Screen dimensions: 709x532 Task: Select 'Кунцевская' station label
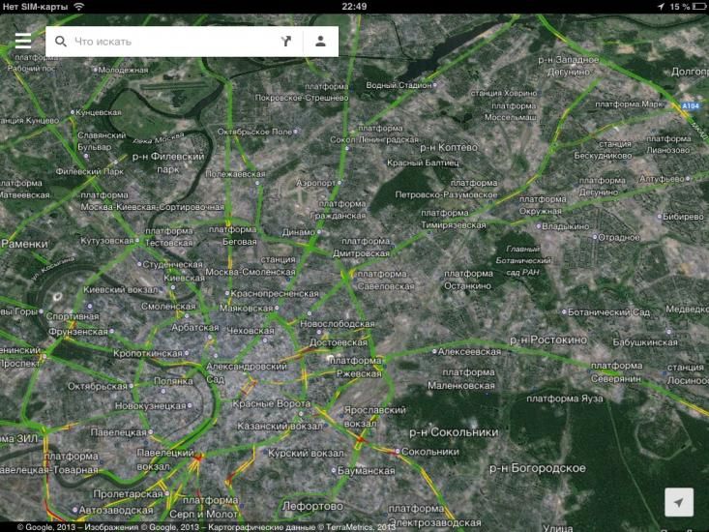[x=98, y=112]
